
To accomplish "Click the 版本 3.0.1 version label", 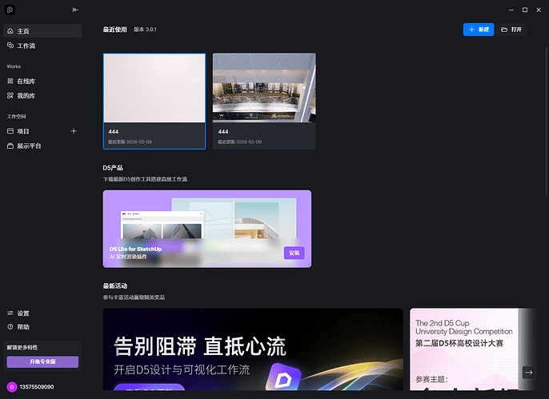I will pyautogui.click(x=145, y=30).
